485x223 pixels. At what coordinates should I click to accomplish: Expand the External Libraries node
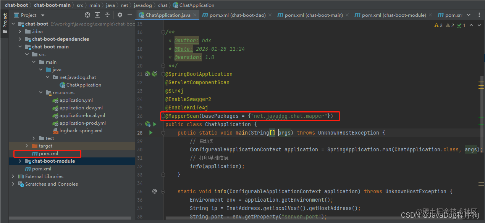click(13, 176)
